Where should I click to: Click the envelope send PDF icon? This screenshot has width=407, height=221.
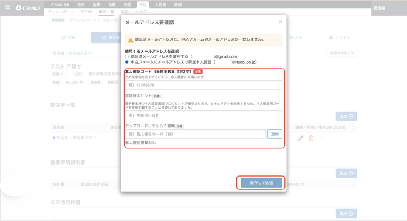[x=321, y=138]
